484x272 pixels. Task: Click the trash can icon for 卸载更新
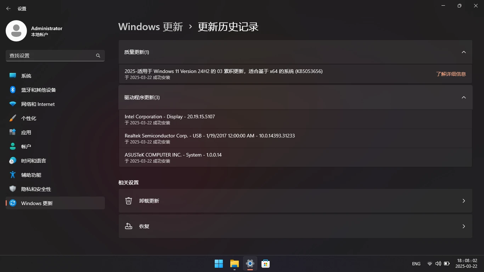point(129,201)
